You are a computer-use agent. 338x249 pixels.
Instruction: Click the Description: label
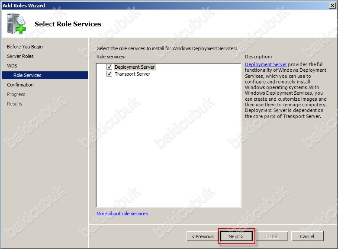coord(258,57)
